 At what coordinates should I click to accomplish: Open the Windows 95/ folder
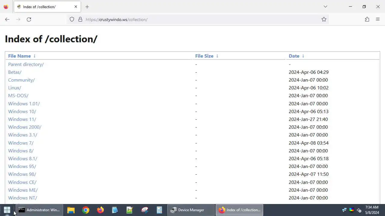(22, 166)
